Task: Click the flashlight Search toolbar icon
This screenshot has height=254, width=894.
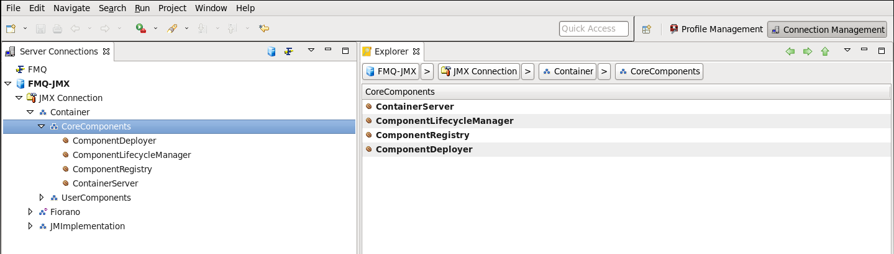Action: click(x=173, y=28)
